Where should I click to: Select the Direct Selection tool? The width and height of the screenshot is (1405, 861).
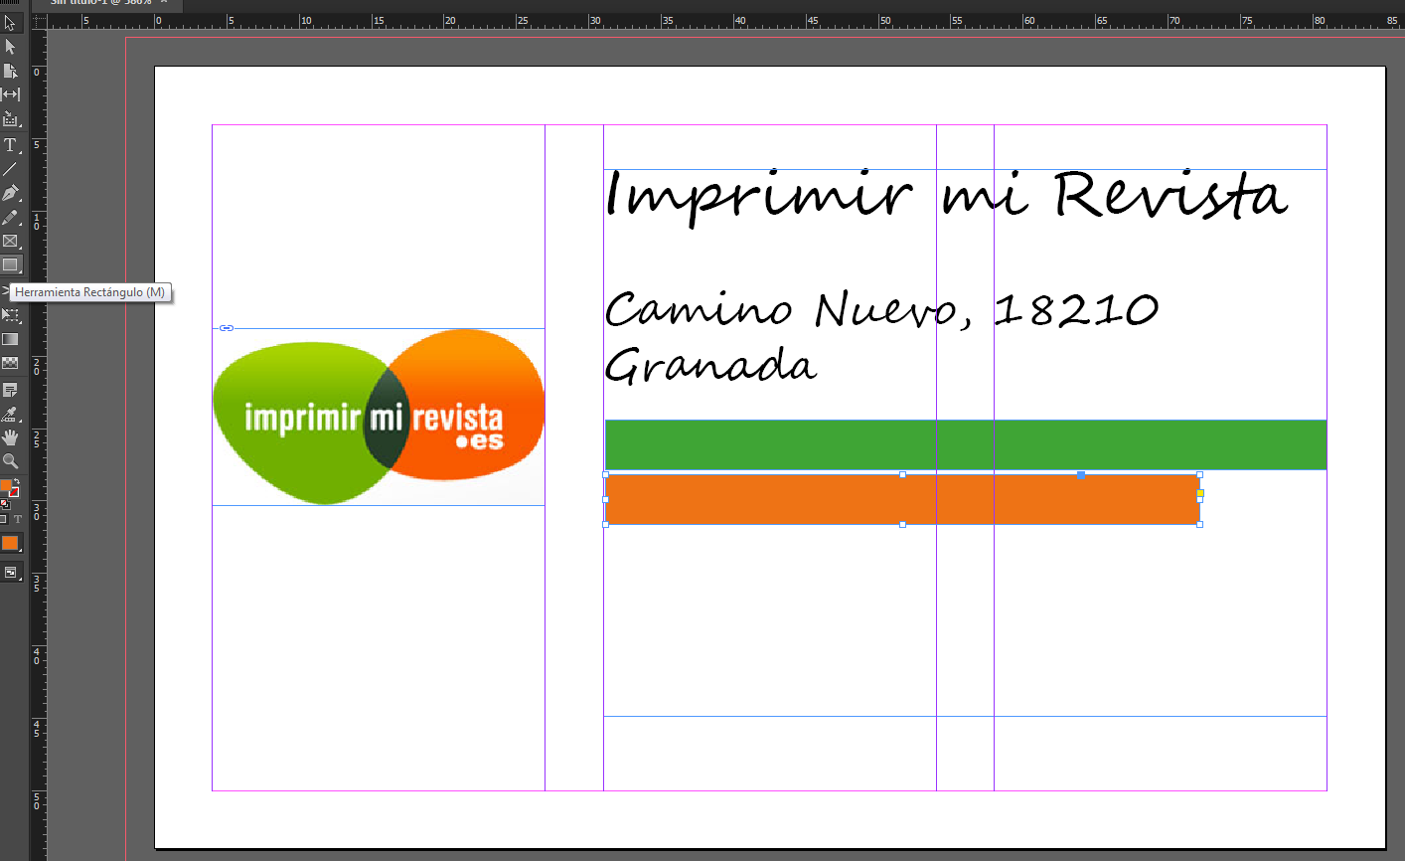(x=10, y=47)
